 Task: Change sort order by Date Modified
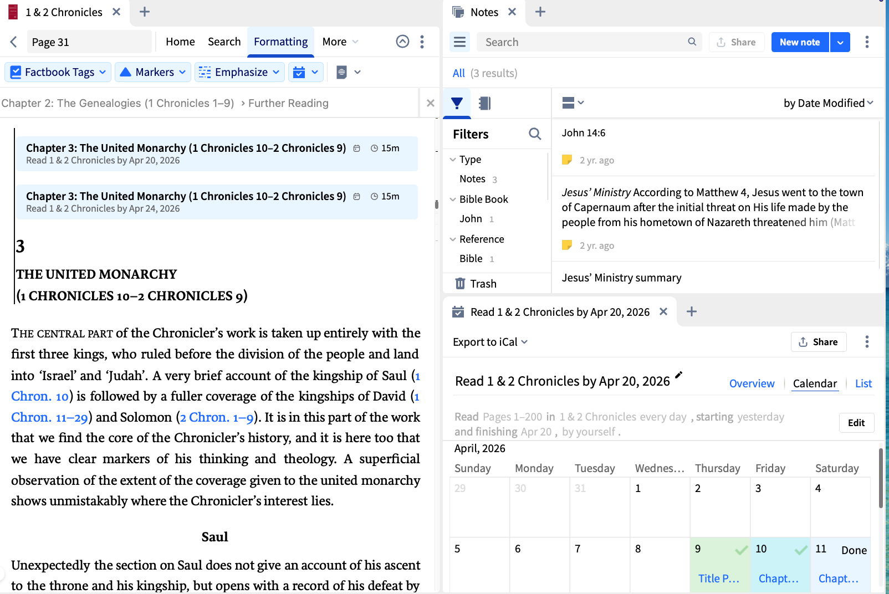pyautogui.click(x=828, y=103)
